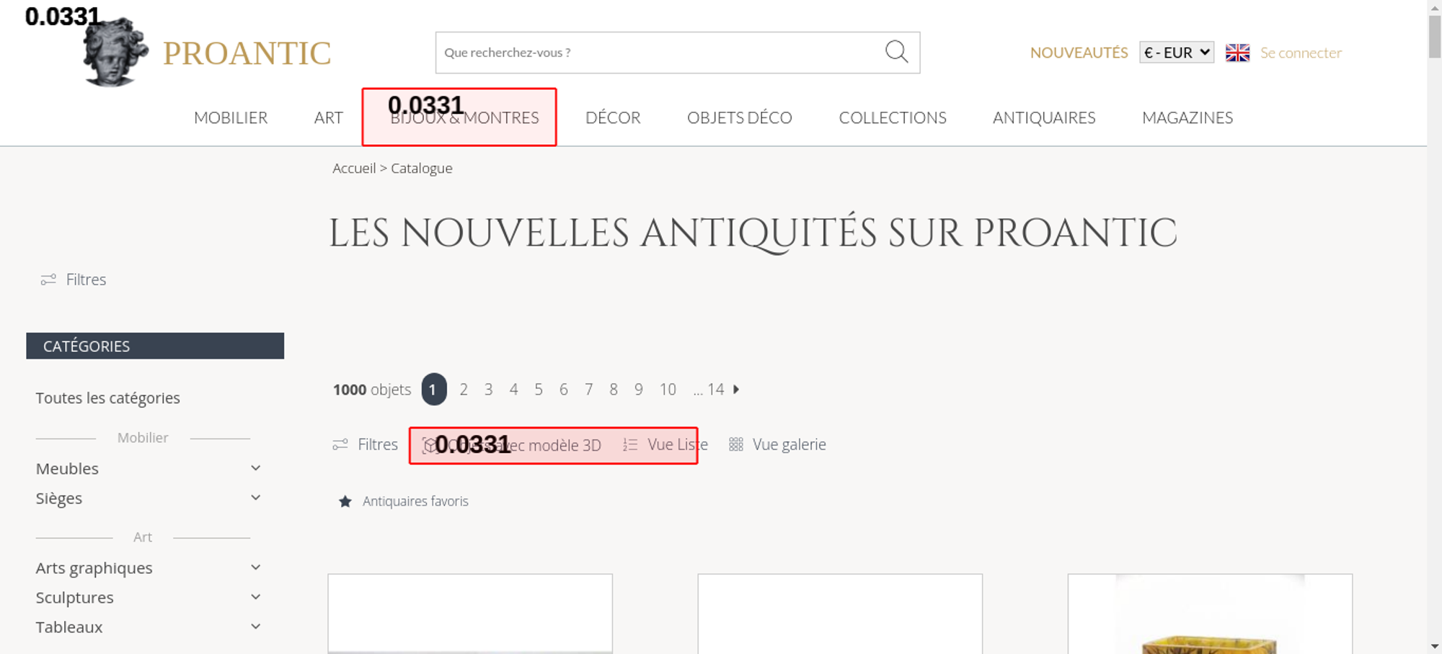The height and width of the screenshot is (654, 1442).
Task: Expand the Meubles category
Action: [255, 468]
